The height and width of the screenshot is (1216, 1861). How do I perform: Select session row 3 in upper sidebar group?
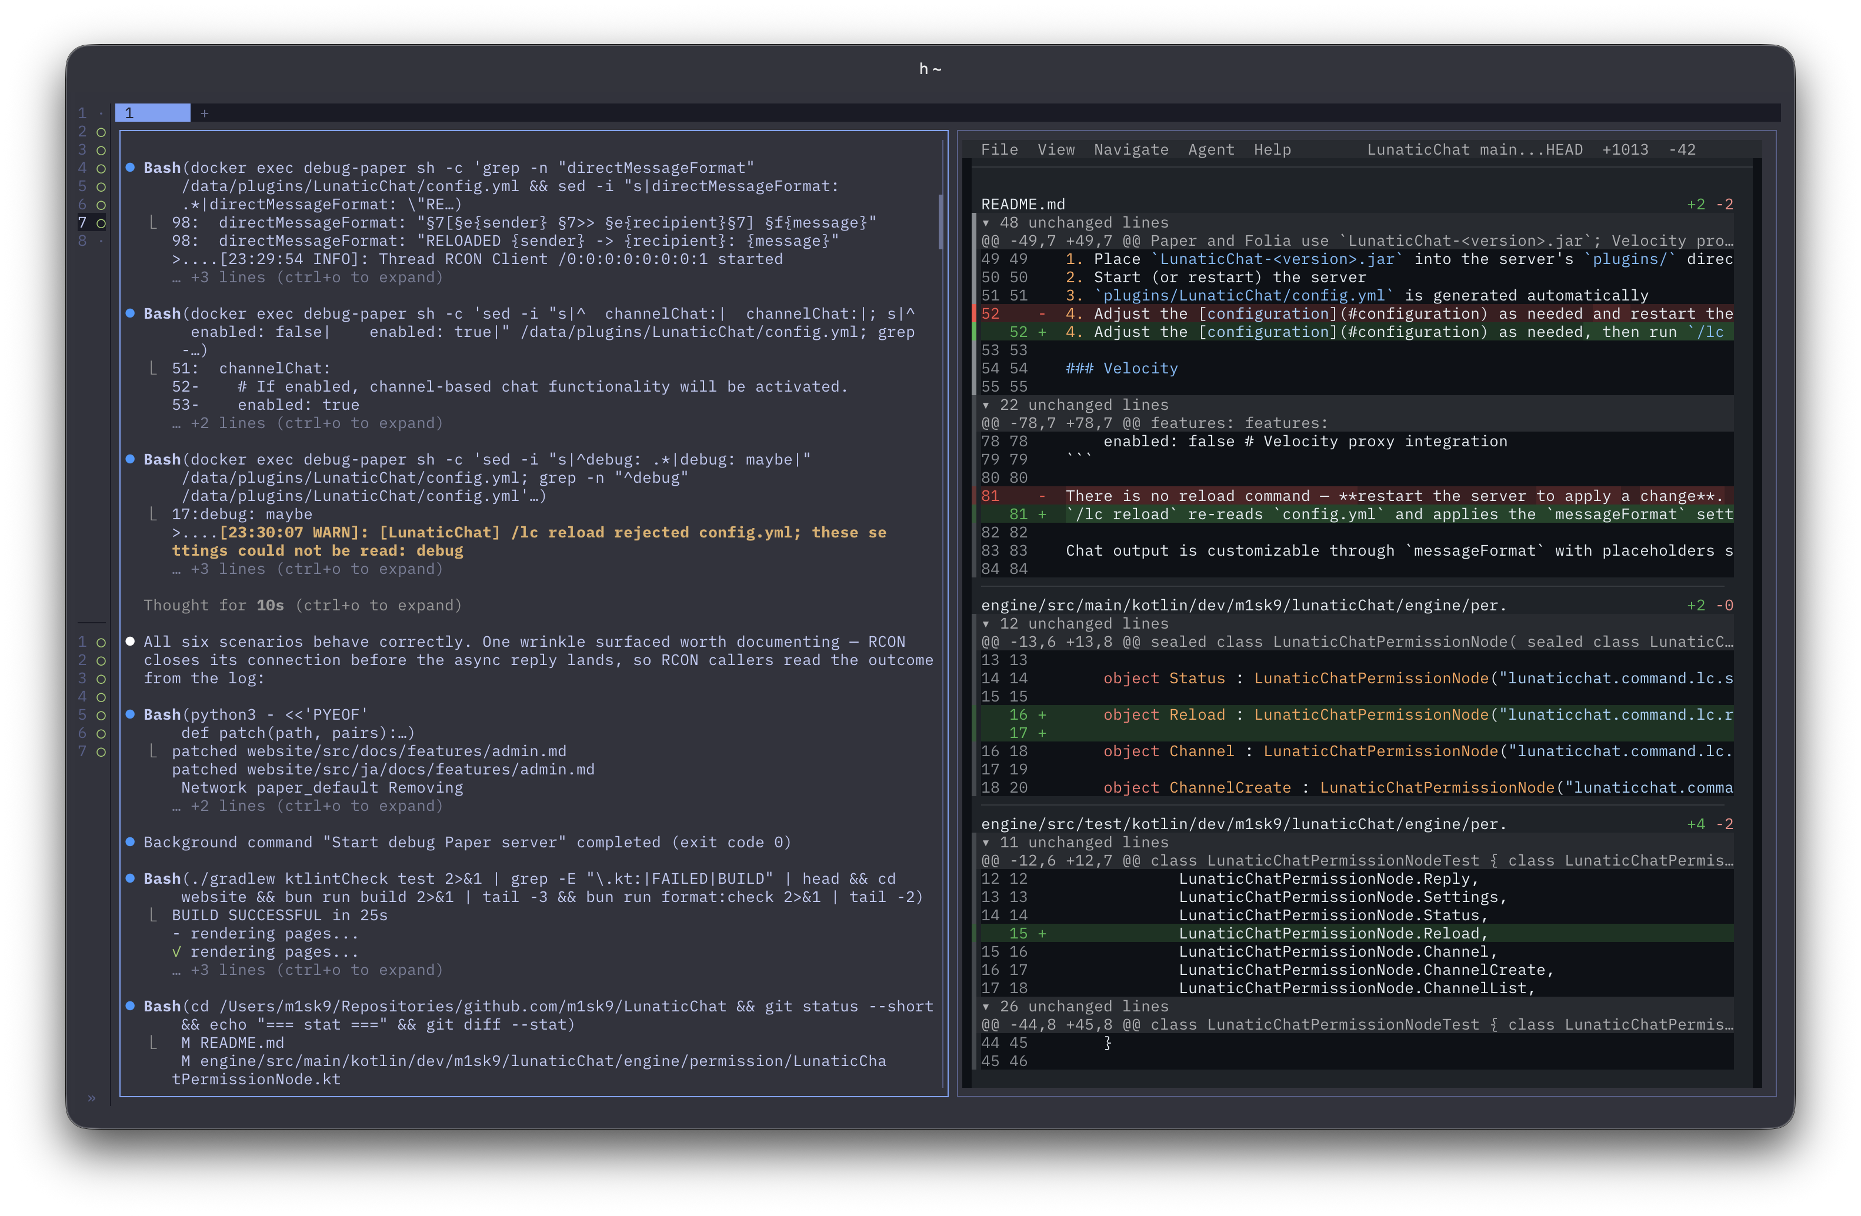pyautogui.click(x=92, y=149)
